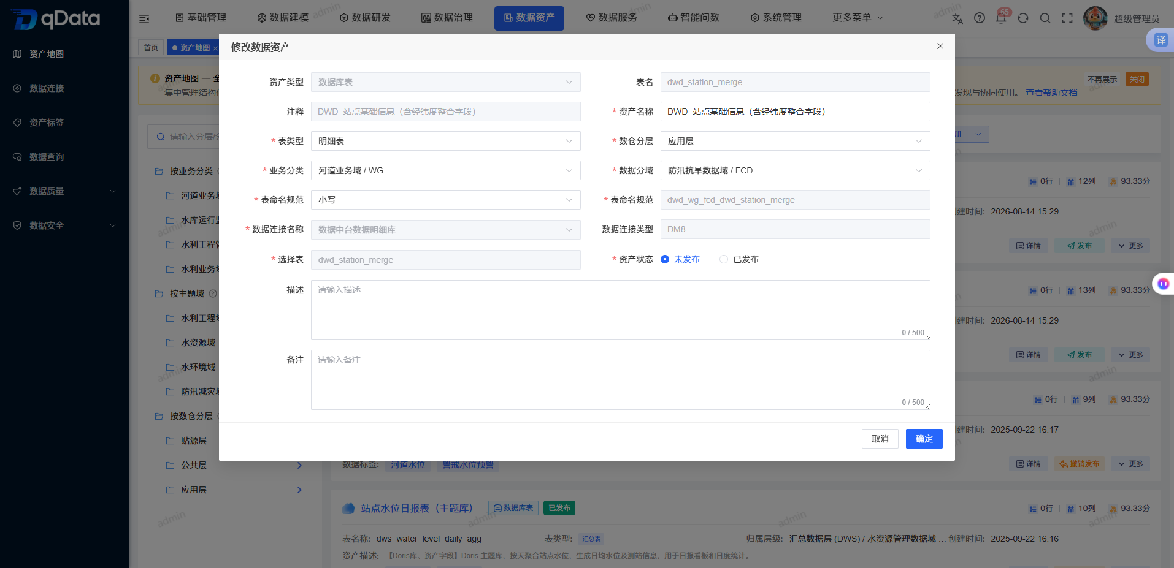Viewport: 1174px width, 568px height.
Task: Click the refresh icon in header
Action: 1023,18
